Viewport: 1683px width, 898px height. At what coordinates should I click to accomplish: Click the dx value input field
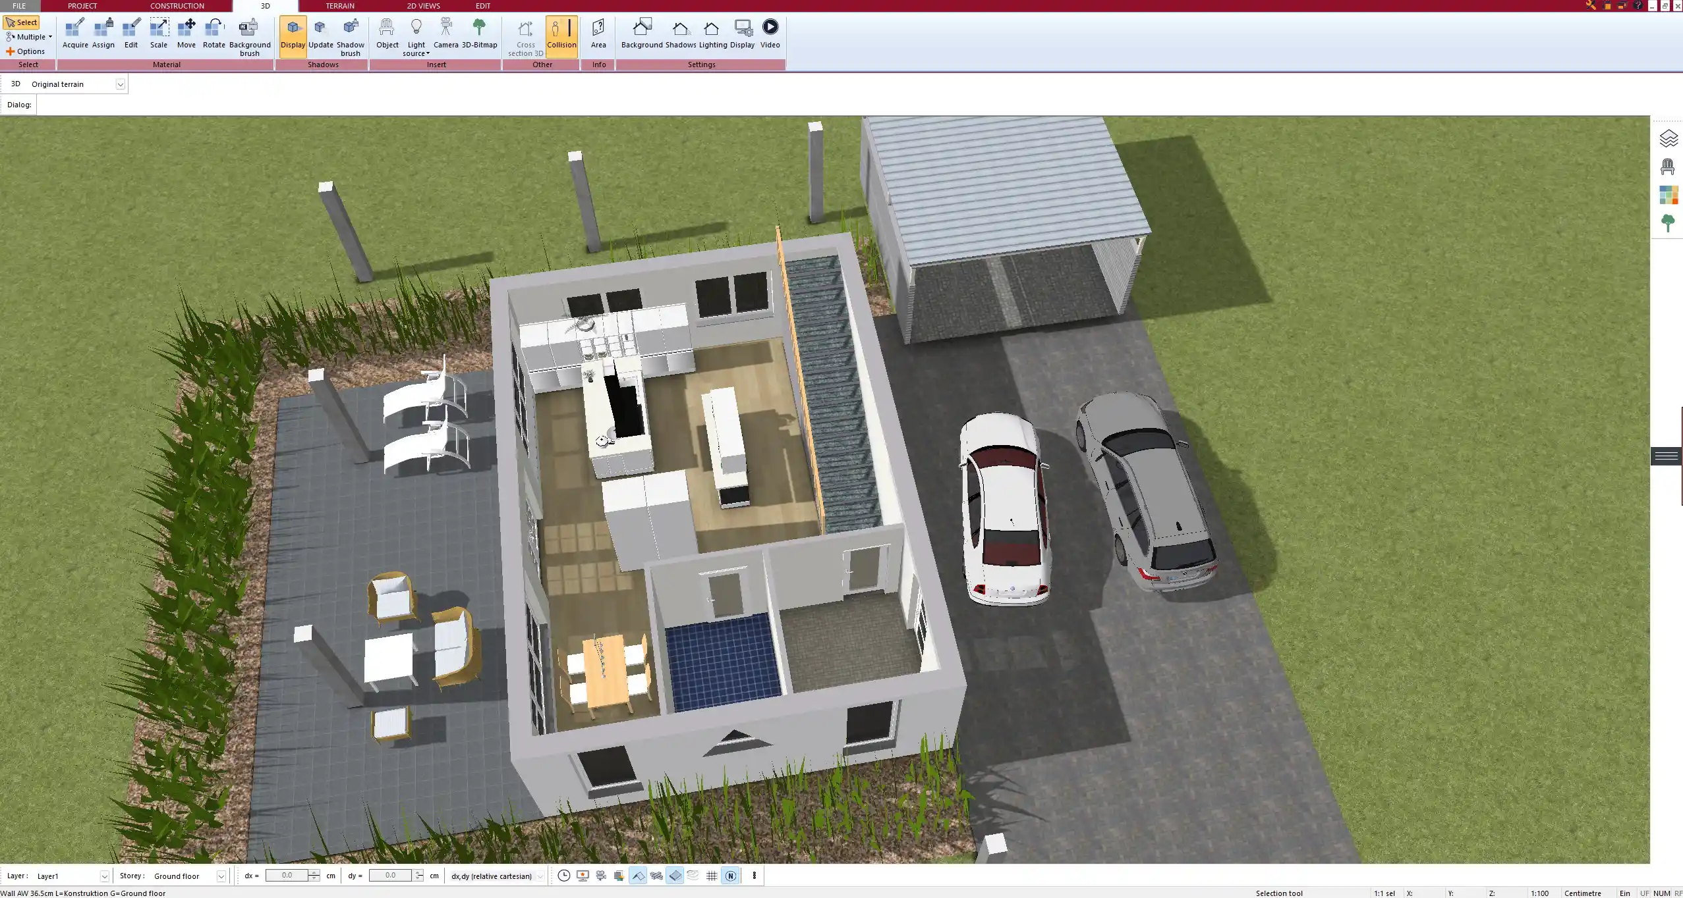[x=287, y=876]
